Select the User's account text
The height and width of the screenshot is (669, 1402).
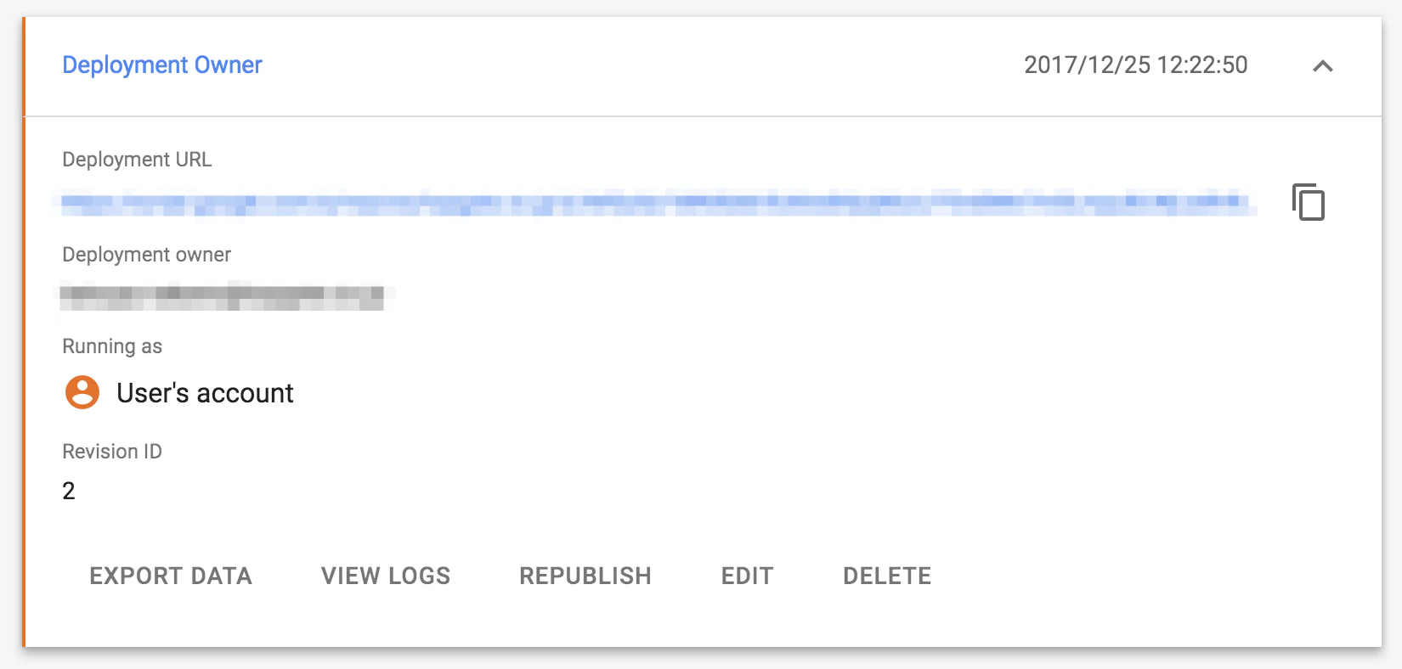(x=205, y=393)
